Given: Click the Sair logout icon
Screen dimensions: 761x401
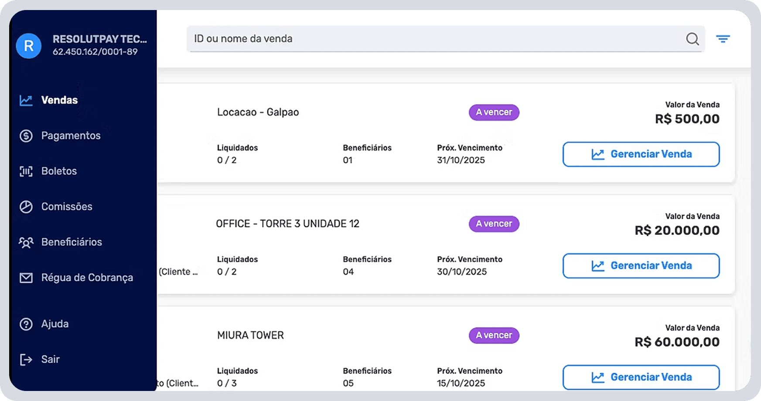Looking at the screenshot, I should [26, 360].
